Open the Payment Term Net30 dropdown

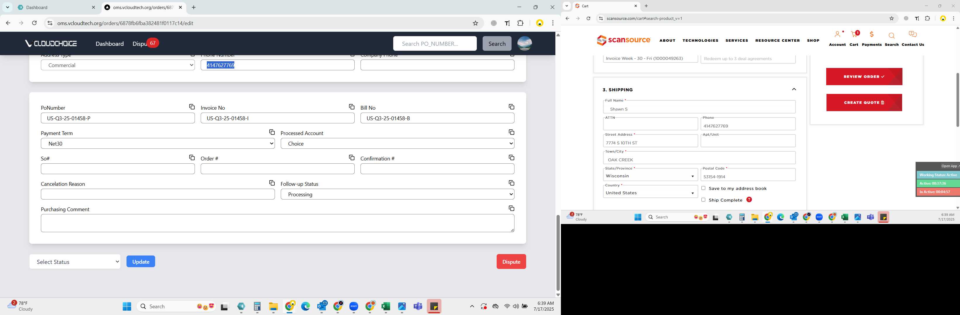click(x=158, y=143)
